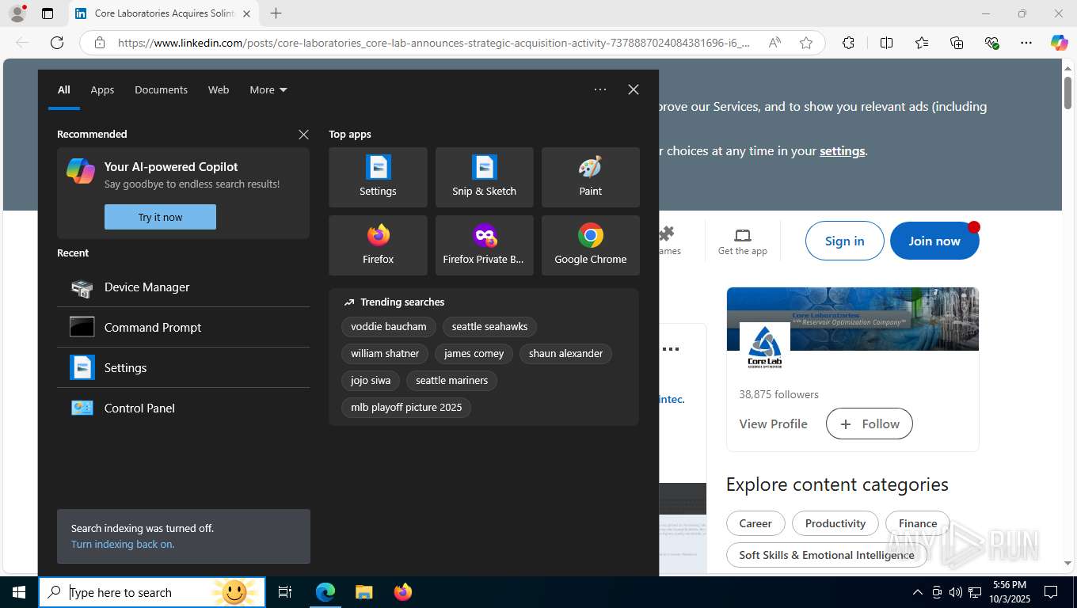This screenshot has height=608, width=1077.
Task: Open Firefox Private Browsing tile
Action: 484,245
